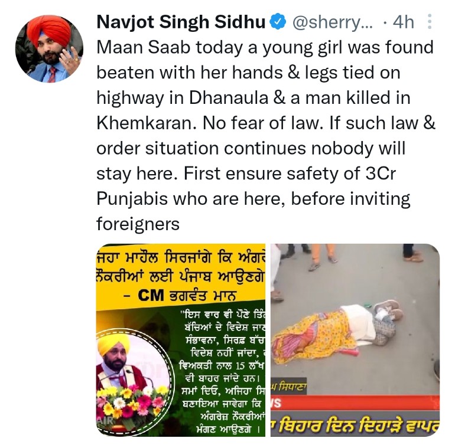Click the 'CM' text in the yellow banner

[151, 296]
